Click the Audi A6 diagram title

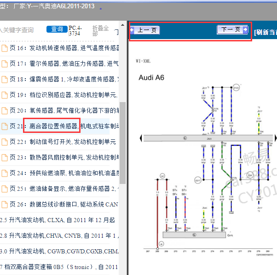(x=151, y=78)
